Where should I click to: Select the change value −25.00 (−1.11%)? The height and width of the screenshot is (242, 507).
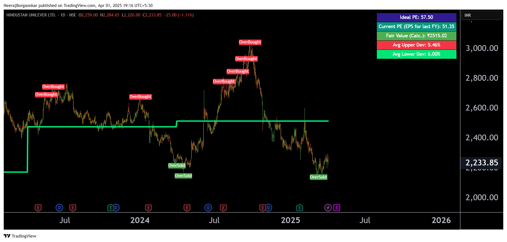coord(179,15)
